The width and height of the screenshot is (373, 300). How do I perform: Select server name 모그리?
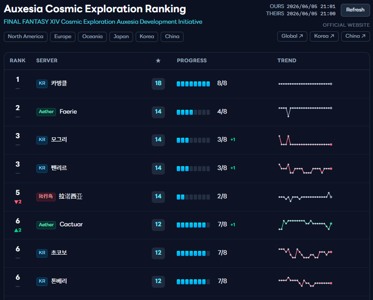pos(59,139)
